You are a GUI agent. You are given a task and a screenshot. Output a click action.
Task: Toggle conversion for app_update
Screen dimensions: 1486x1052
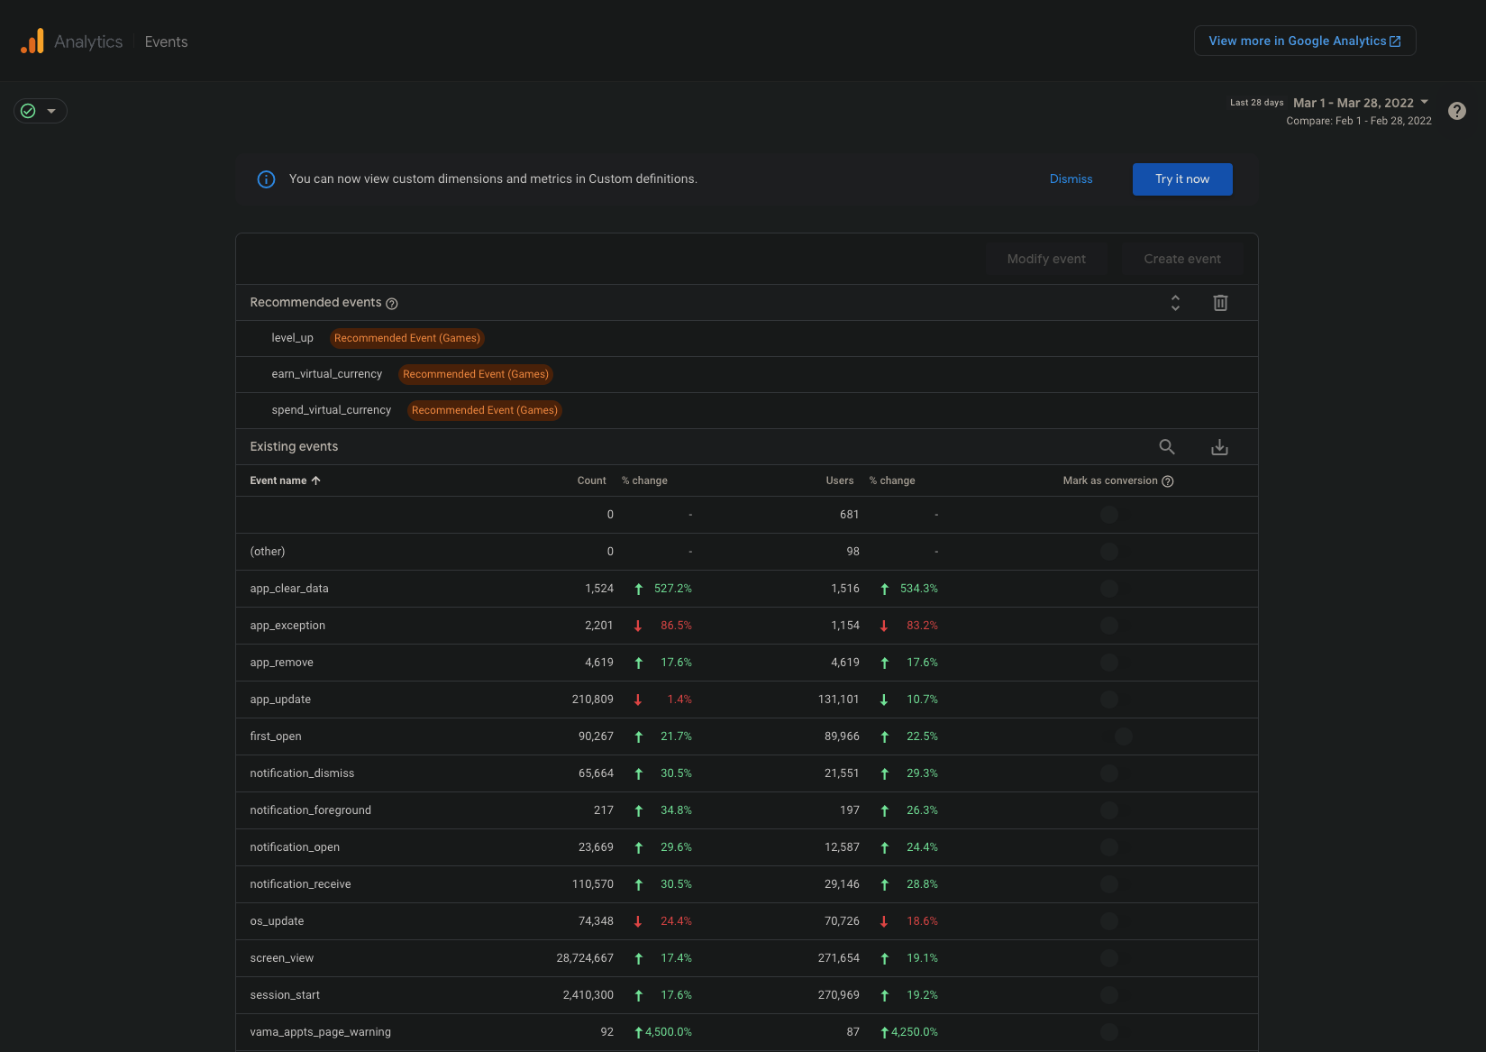pyautogui.click(x=1109, y=700)
